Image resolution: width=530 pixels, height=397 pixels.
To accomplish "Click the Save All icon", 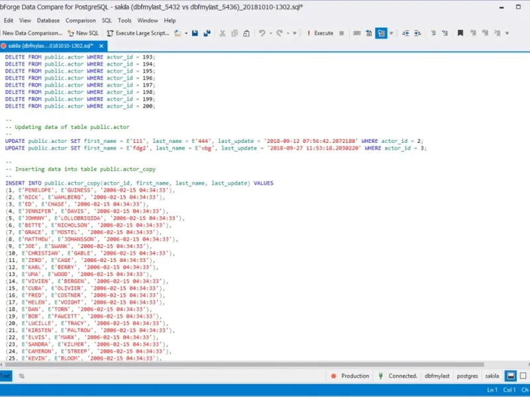I will tap(207, 33).
